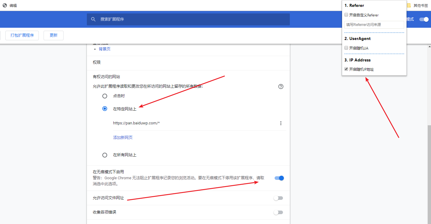The height and width of the screenshot is (224, 431).
Task: Check the 开启随机UA checkbox
Action: [x=346, y=48]
